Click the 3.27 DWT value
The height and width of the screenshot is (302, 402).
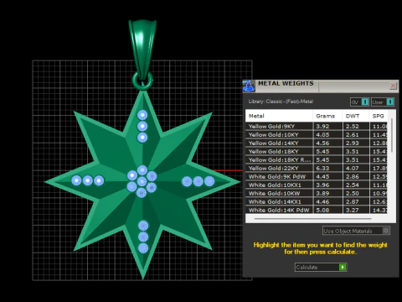(353, 210)
